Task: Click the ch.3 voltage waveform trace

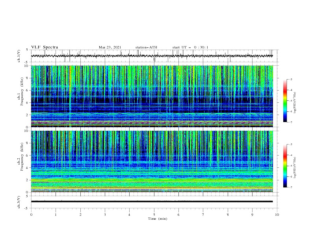Action: (x=152, y=202)
